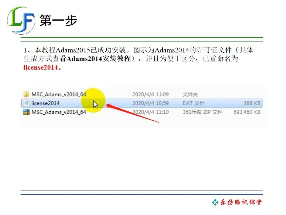
Task: Click the date 2020/4/4 11:10
Action: click(x=150, y=112)
